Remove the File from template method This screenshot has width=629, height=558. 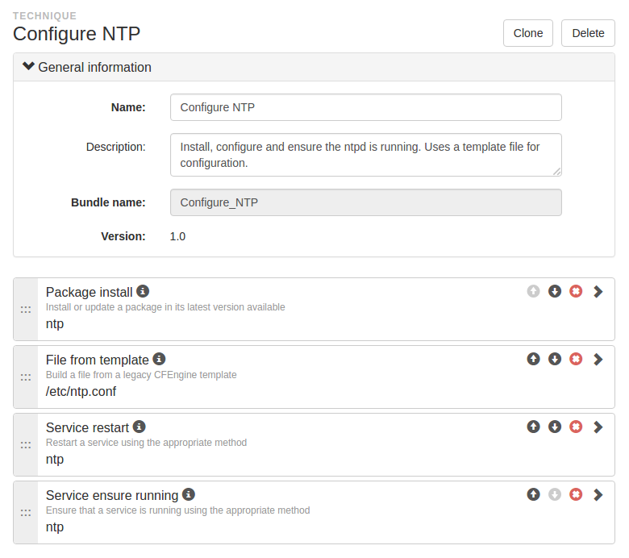(576, 359)
